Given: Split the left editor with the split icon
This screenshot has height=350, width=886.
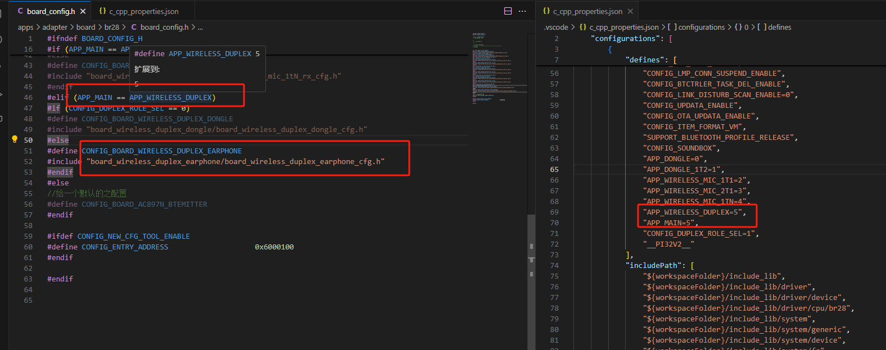Looking at the screenshot, I should 508,11.
